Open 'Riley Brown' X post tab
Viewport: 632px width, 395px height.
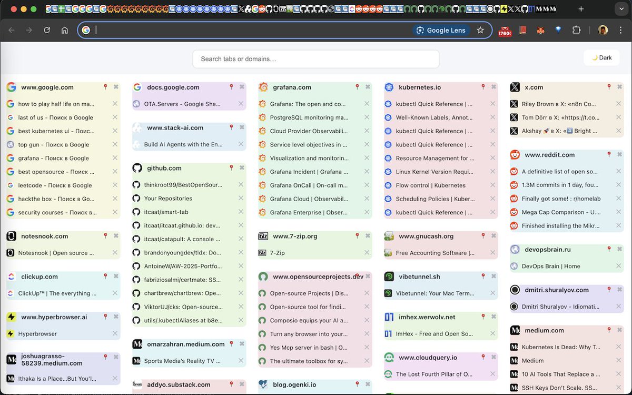[x=559, y=104]
